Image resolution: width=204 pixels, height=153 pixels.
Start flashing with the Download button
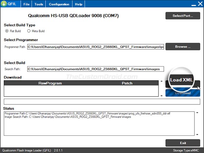pos(183,93)
